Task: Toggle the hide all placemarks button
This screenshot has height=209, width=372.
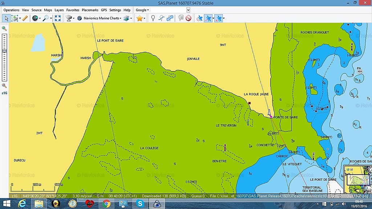Action: (x=189, y=18)
